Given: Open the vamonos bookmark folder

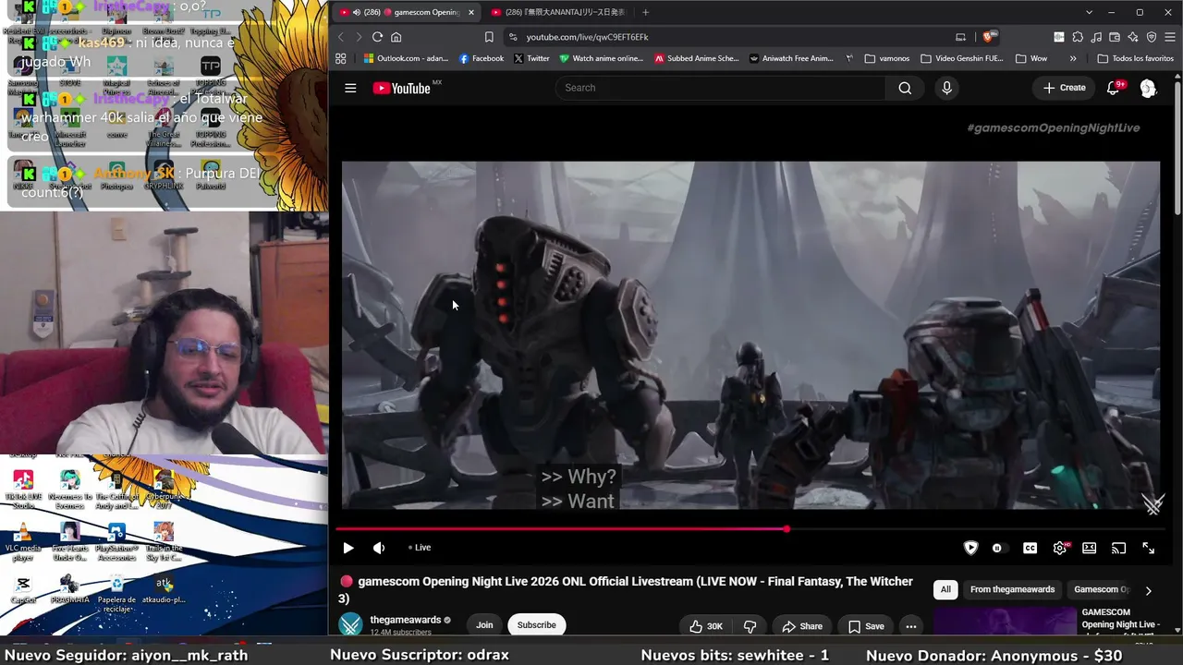Looking at the screenshot, I should pyautogui.click(x=886, y=58).
